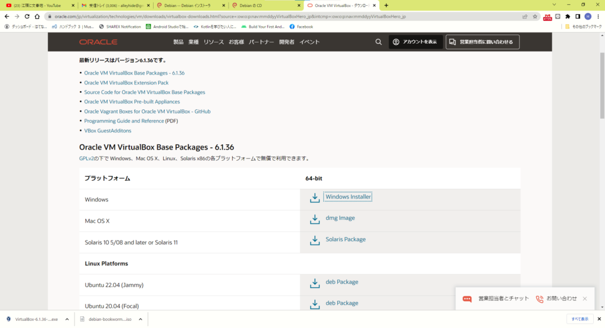This screenshot has height=328, width=605.
Task: Click the dmg Image link
Action: pyautogui.click(x=340, y=218)
